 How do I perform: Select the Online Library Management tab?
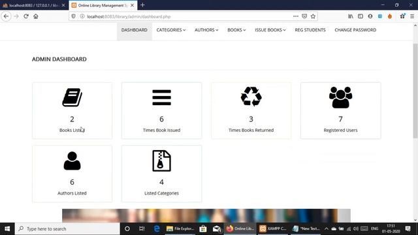pos(103,5)
